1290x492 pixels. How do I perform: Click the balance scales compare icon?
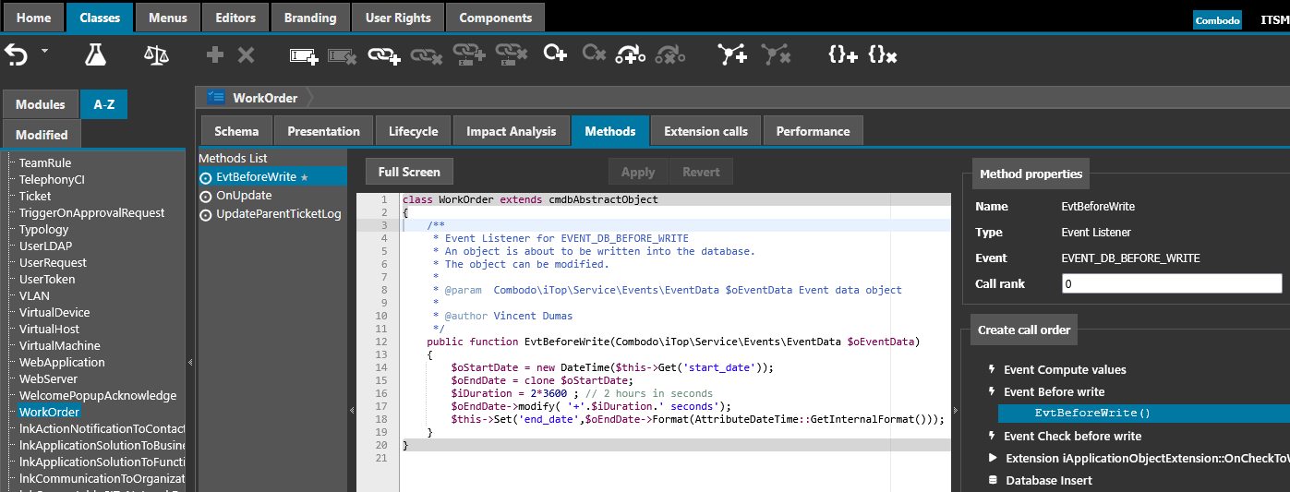coord(156,55)
